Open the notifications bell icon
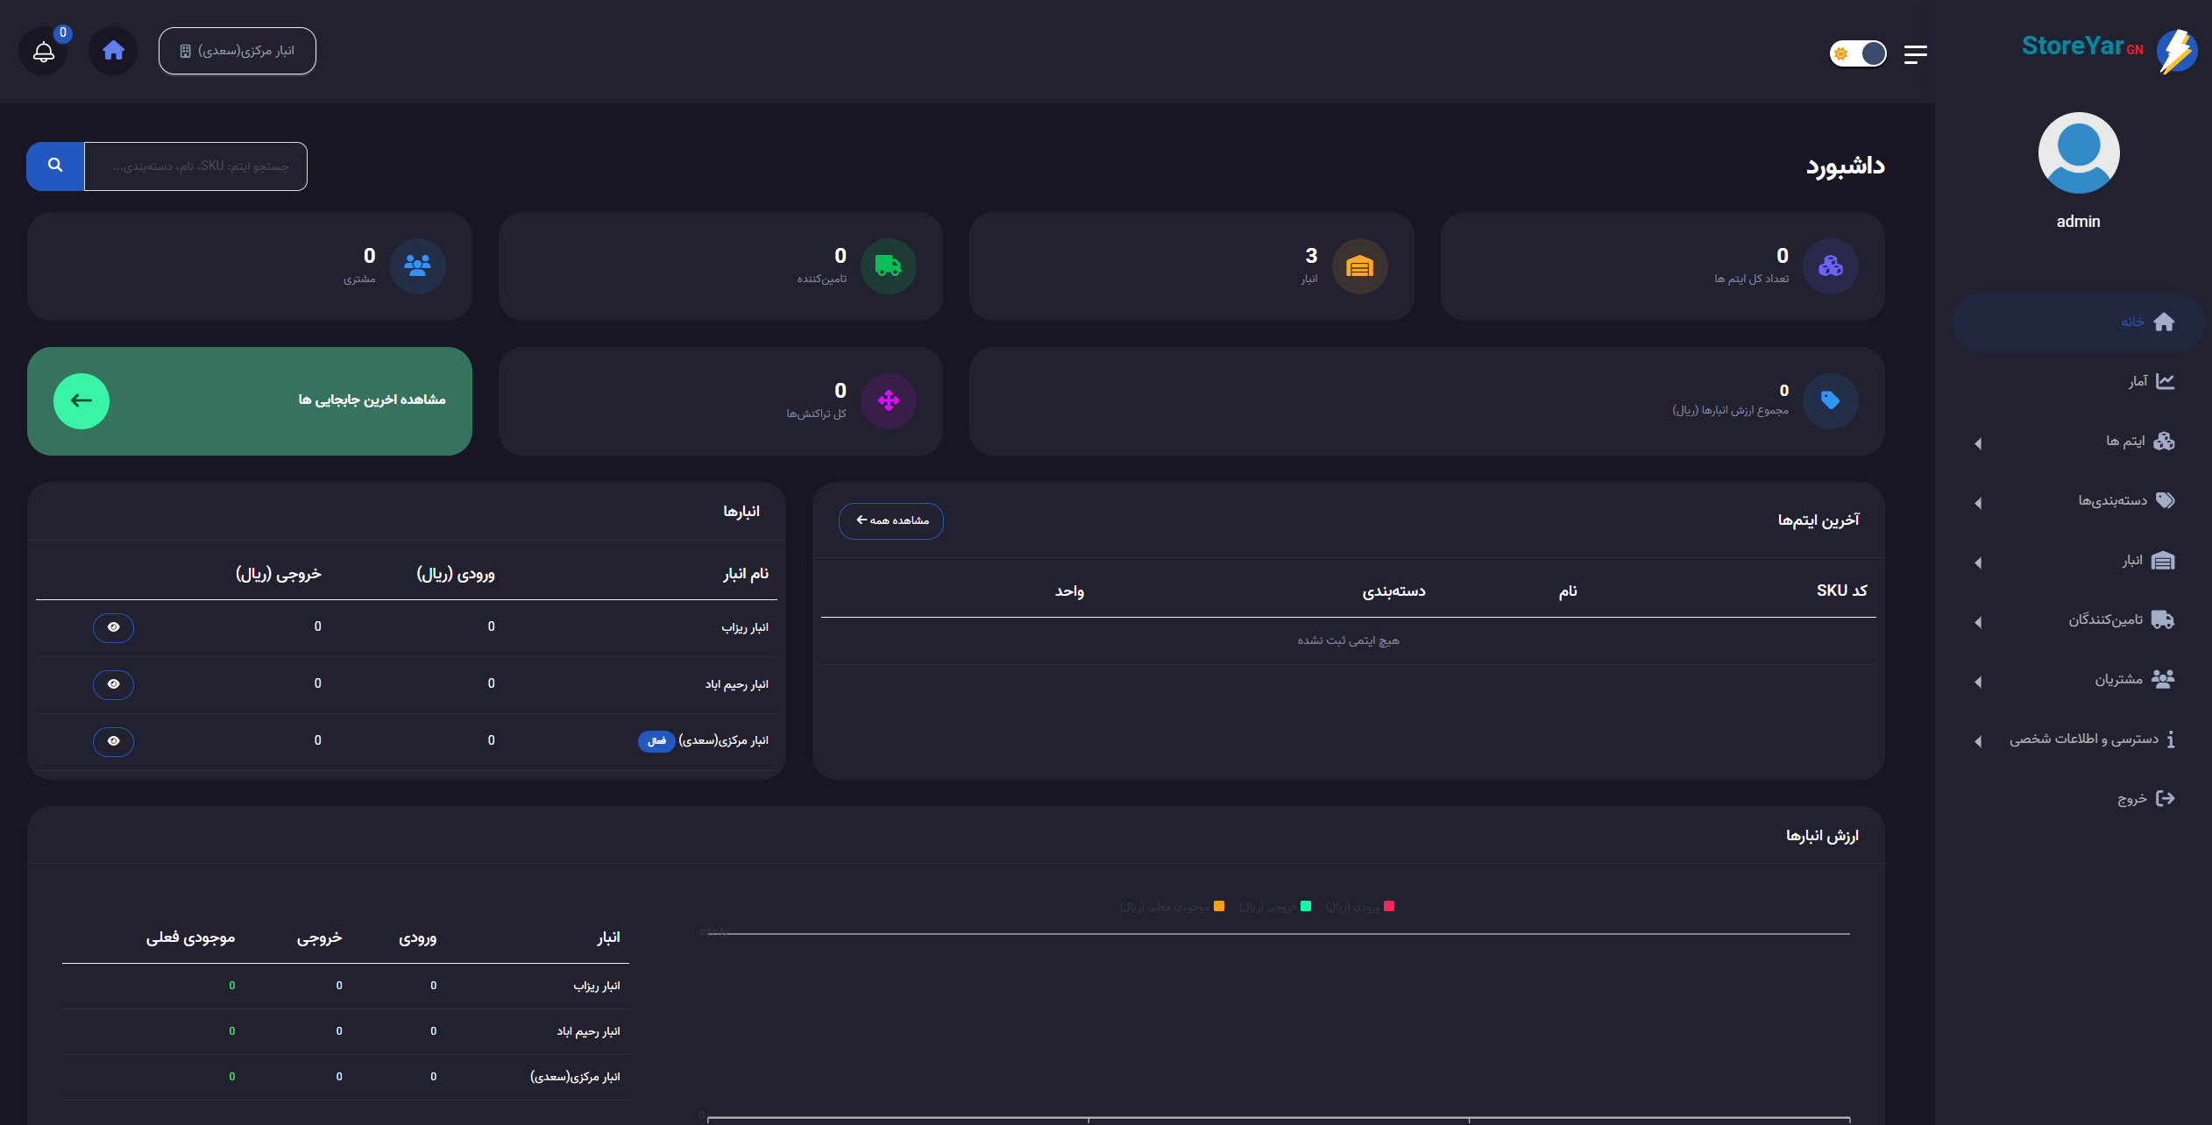Screen dimensions: 2212x1125 tap(44, 52)
